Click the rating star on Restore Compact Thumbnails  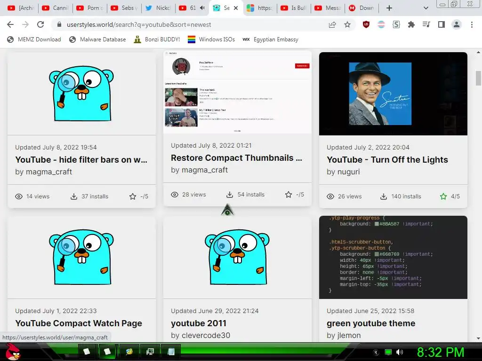tap(289, 195)
